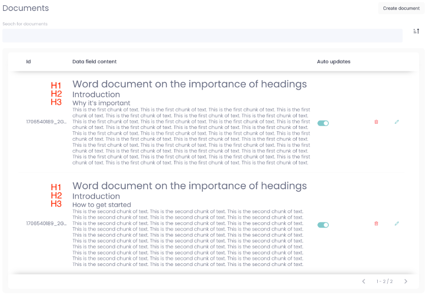429x294 pixels.
Task: Click the sort order icon beside search
Action: (x=416, y=31)
